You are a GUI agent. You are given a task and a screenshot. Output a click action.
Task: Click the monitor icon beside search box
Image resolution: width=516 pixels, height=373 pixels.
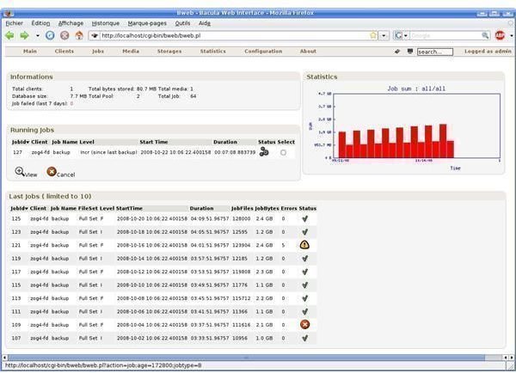pos(410,52)
